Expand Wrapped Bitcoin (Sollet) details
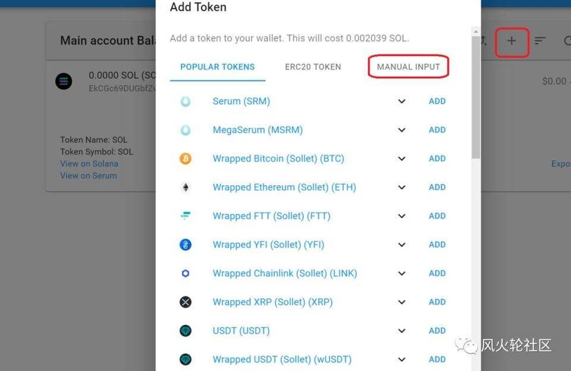 (402, 158)
